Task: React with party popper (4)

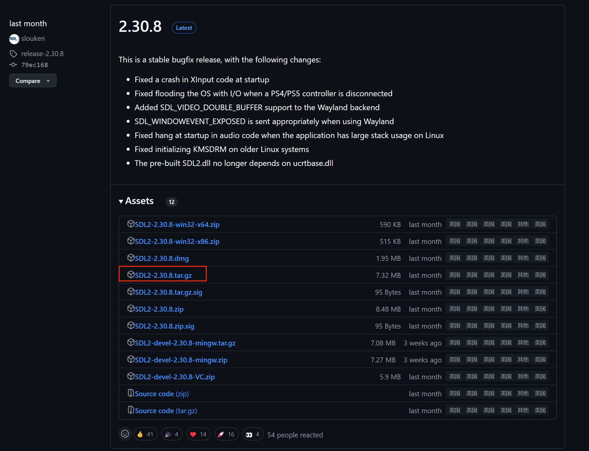Action: coord(172,434)
